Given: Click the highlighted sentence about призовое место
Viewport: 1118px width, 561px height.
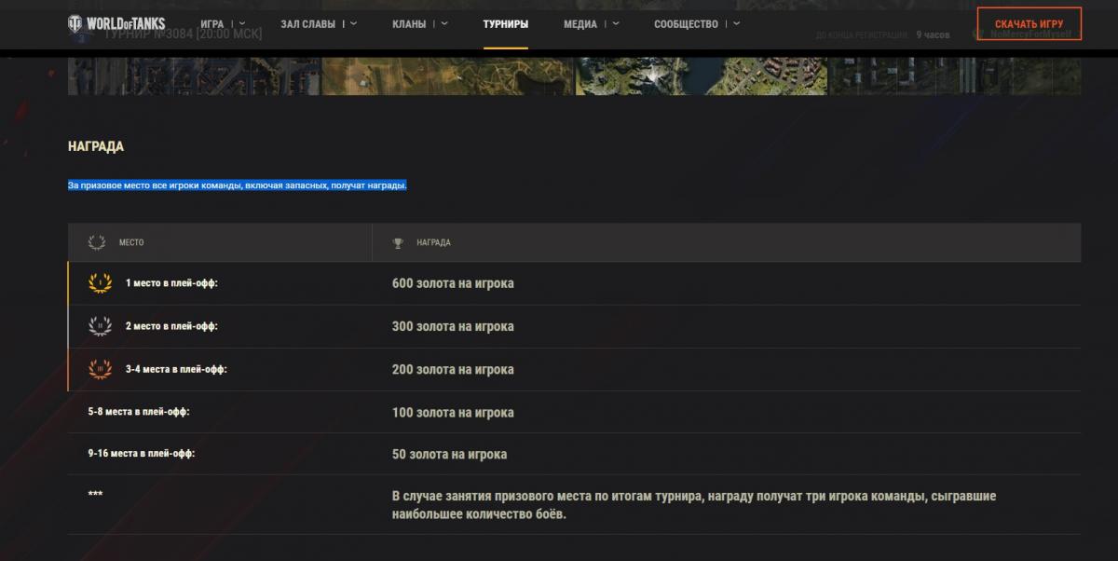Looking at the screenshot, I should [238, 185].
